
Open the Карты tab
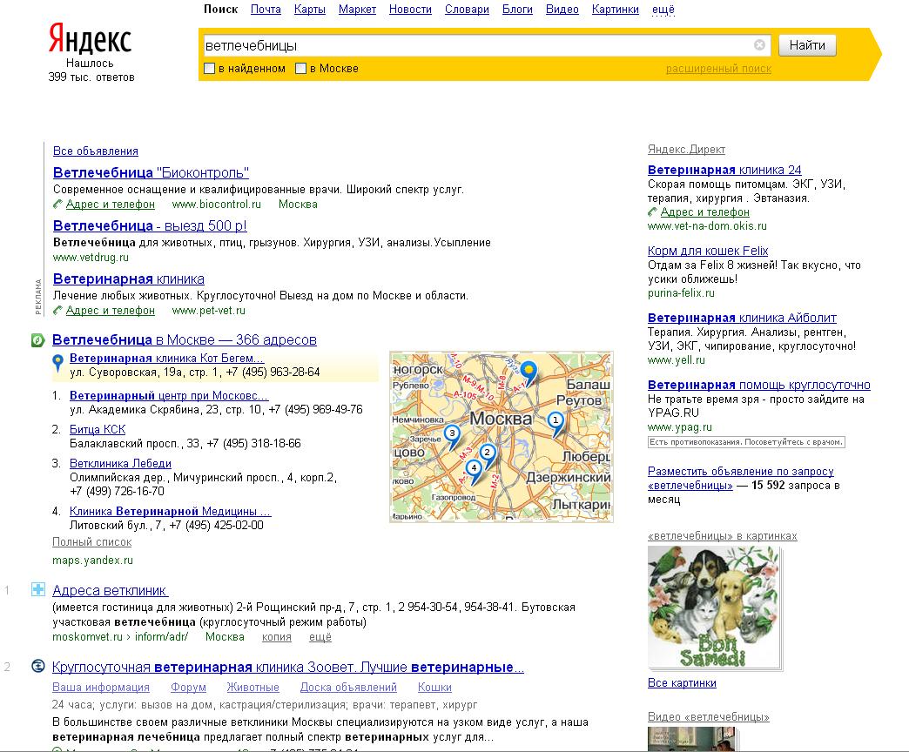[310, 10]
